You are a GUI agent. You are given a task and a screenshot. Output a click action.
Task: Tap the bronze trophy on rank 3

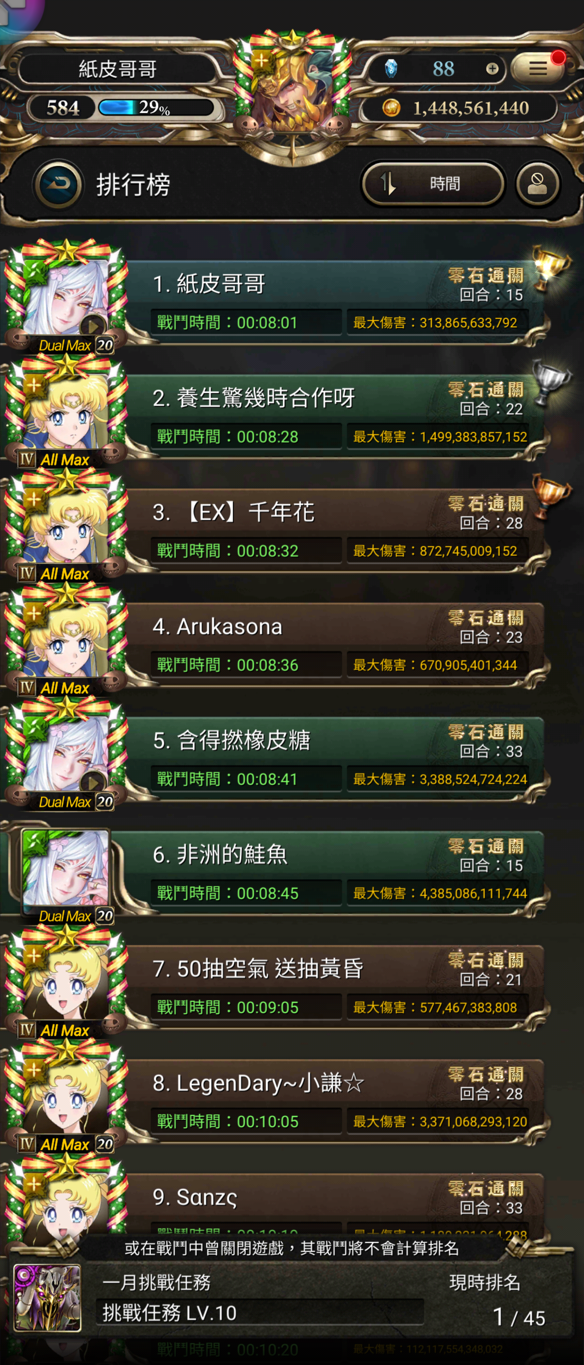(x=551, y=496)
